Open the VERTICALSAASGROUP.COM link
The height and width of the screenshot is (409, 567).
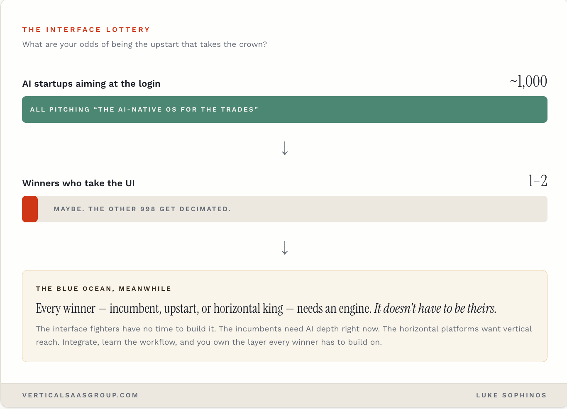click(x=80, y=395)
